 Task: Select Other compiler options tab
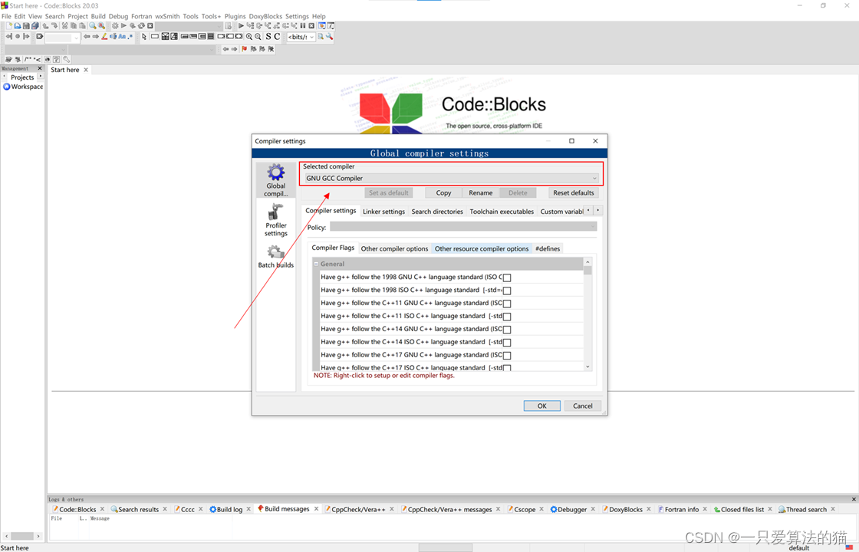click(394, 248)
